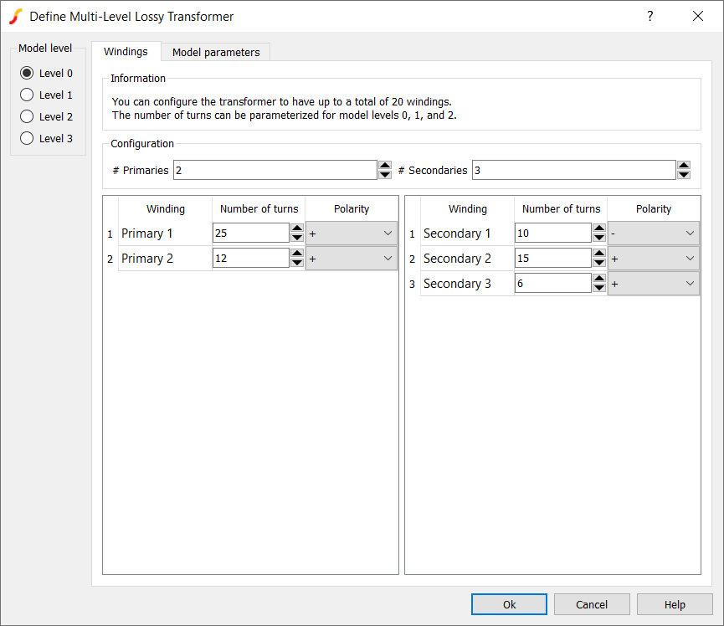Decrease Primary 2 number of turns
The width and height of the screenshot is (724, 626).
297,263
